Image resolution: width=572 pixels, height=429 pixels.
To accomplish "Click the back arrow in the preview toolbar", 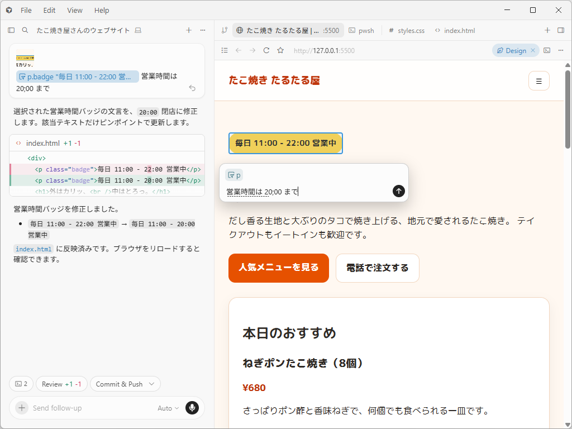I will (238, 50).
